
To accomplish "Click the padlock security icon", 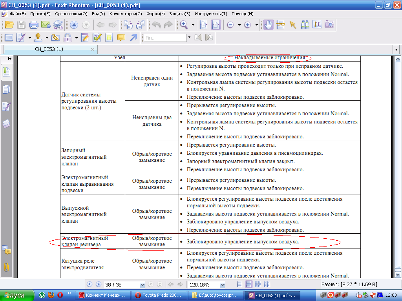I will (68, 38).
